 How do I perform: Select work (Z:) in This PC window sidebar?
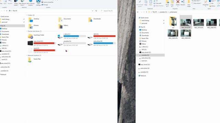coord(4,59)
